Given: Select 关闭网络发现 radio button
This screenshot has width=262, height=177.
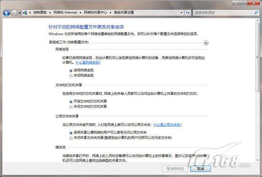Looking at the screenshot, I should coord(71,76).
